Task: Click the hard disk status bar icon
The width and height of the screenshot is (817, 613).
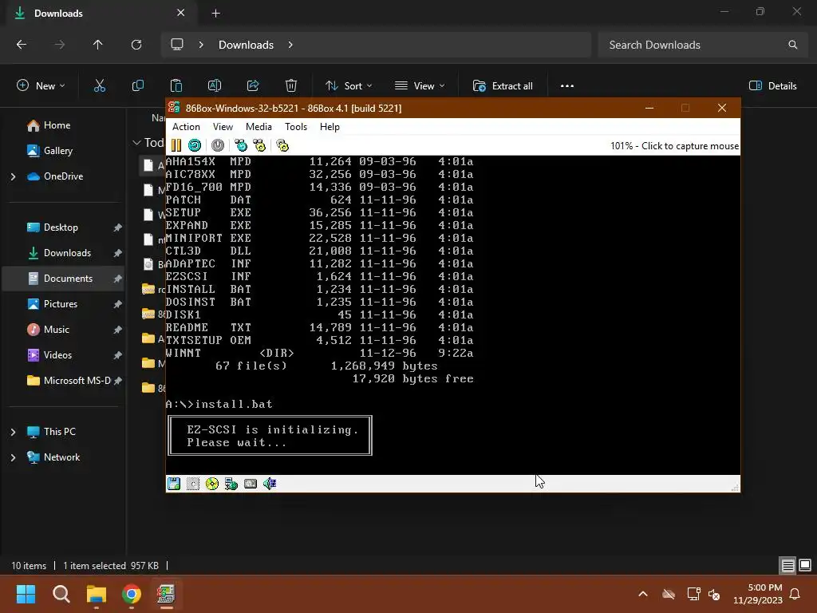Action: pos(251,484)
